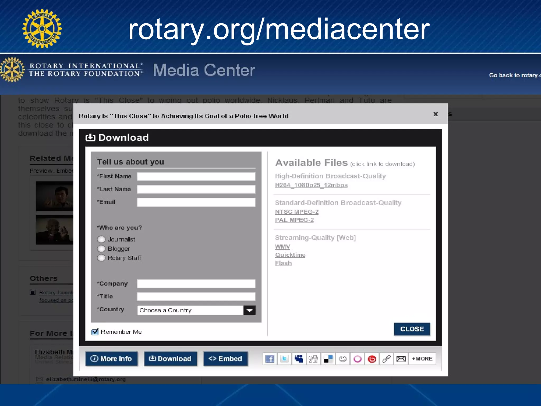Copy link using chain icon
Viewport: 541px width, 406px height.
coord(386,359)
